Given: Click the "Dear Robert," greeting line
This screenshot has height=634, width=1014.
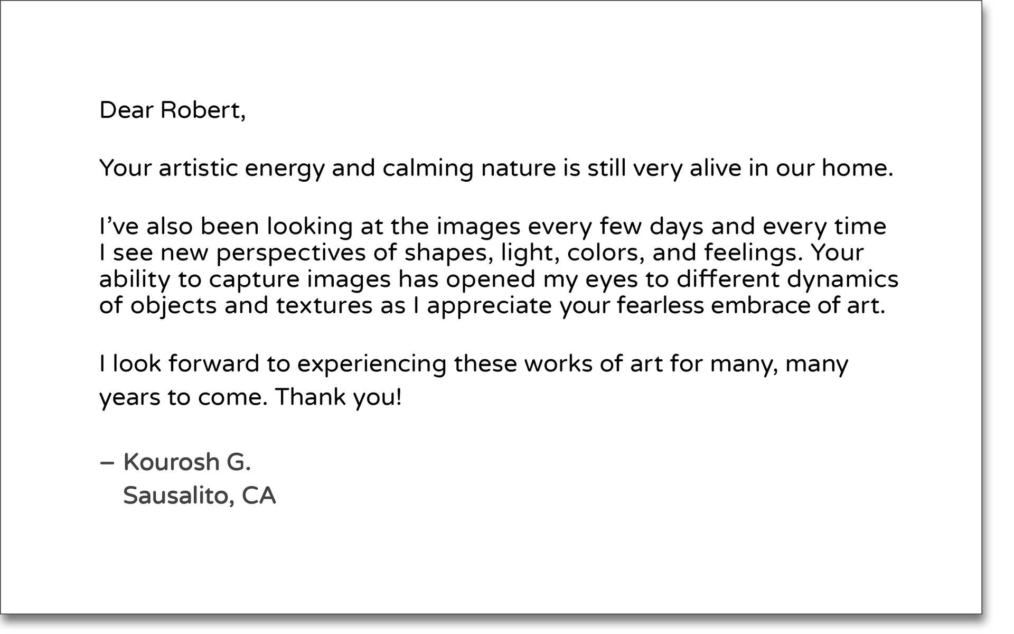Looking at the screenshot, I should coord(172,110).
